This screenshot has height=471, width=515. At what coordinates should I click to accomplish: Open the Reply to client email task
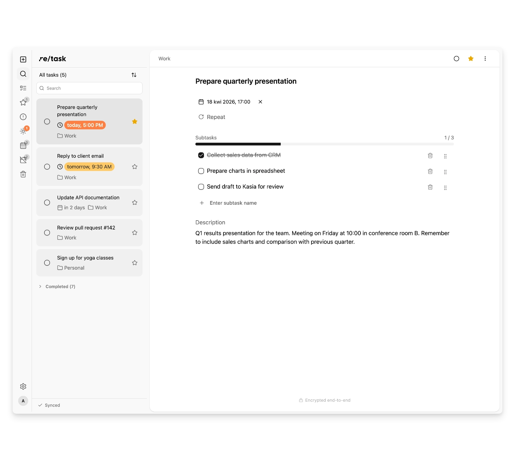(89, 167)
